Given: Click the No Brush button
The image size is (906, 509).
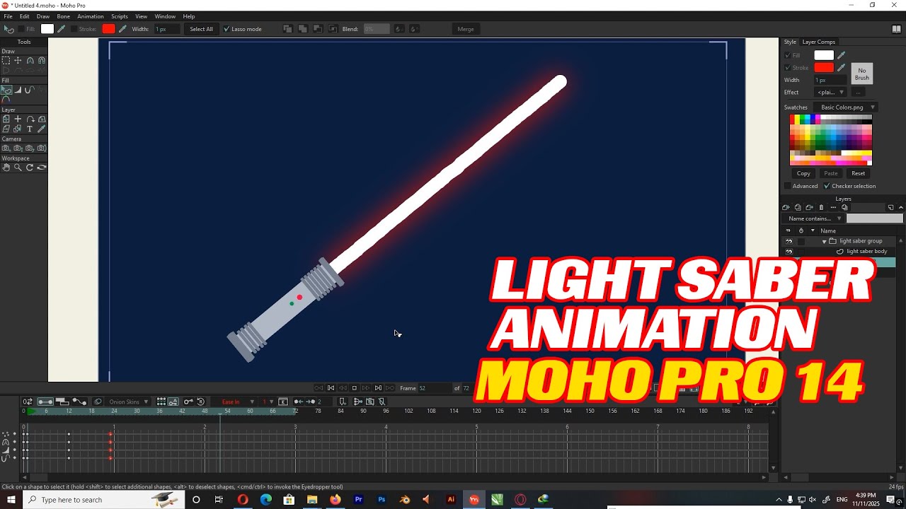Looking at the screenshot, I should (x=861, y=74).
